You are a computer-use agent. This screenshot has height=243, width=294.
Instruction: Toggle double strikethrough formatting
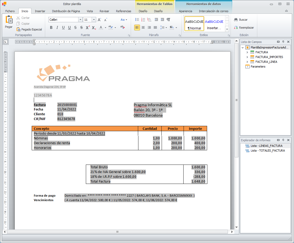(x=81, y=28)
